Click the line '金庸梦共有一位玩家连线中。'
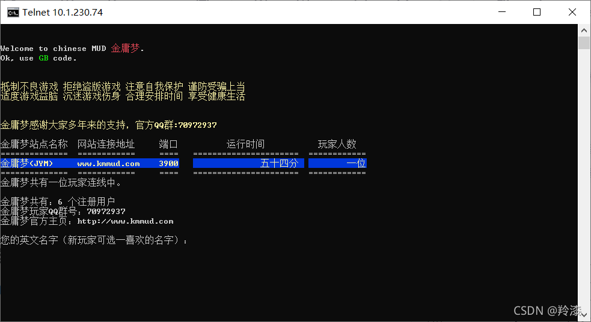 (61, 183)
